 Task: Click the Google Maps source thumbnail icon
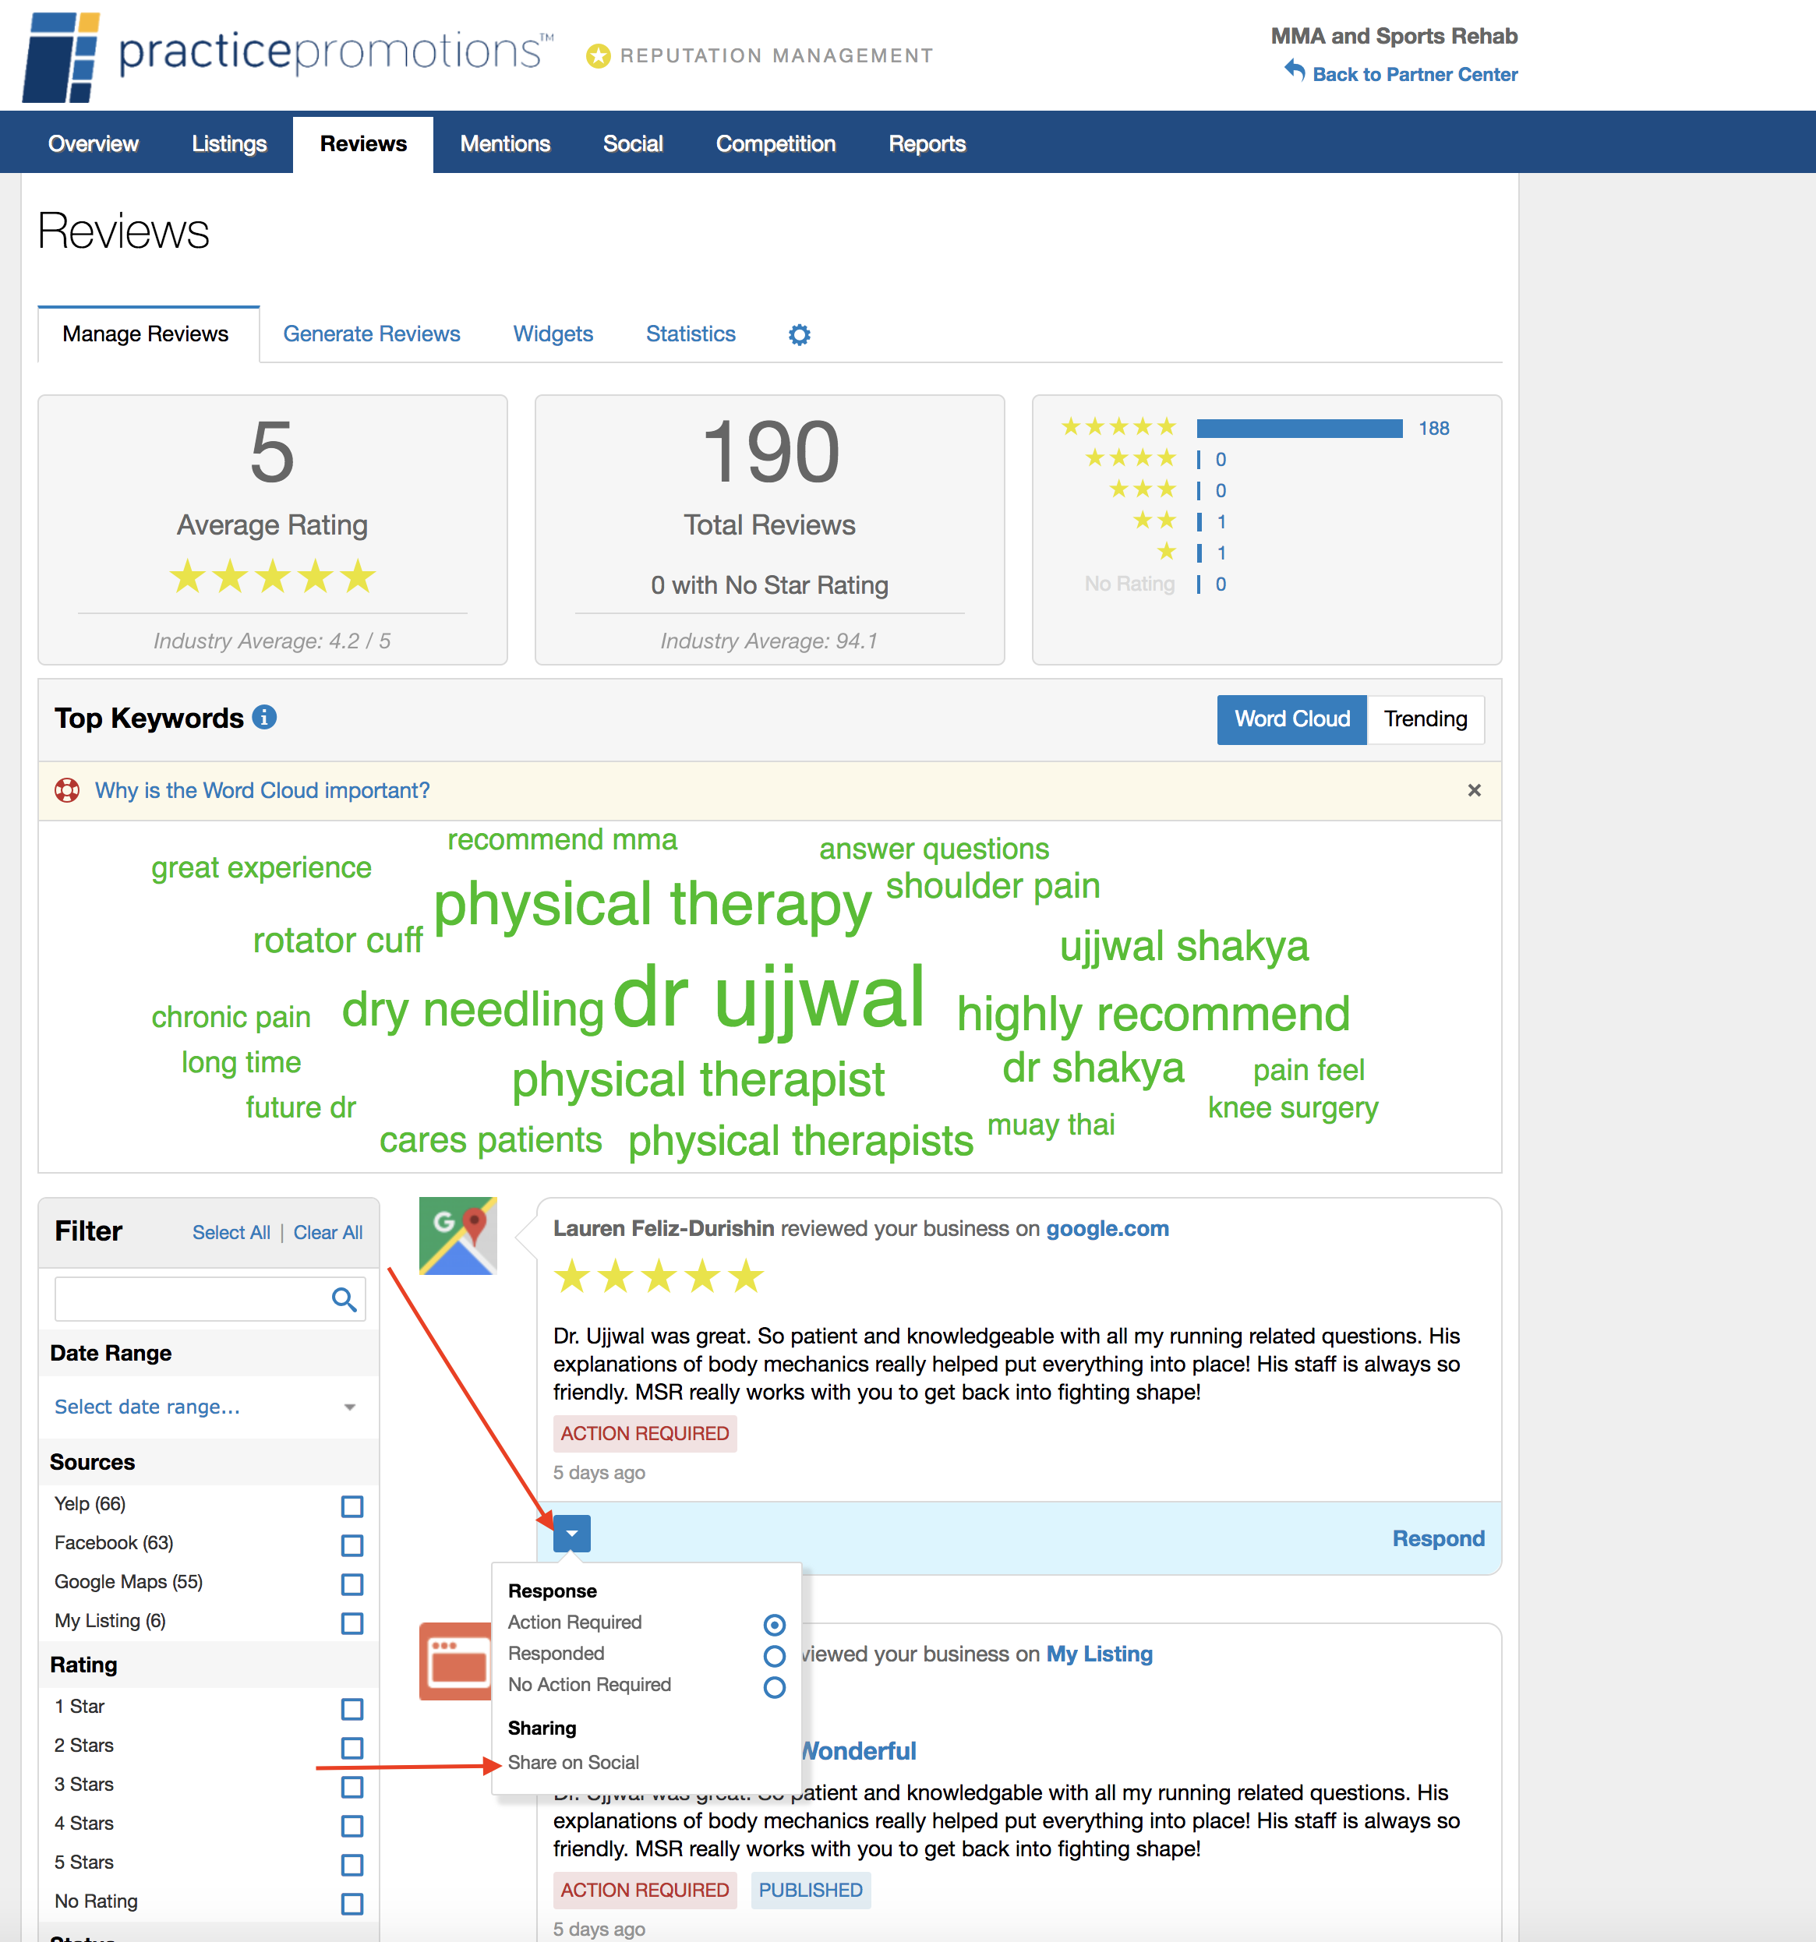coord(458,1236)
